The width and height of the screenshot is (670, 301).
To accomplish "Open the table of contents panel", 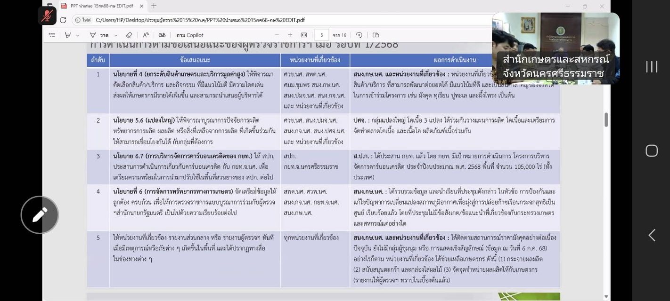I will (x=51, y=34).
